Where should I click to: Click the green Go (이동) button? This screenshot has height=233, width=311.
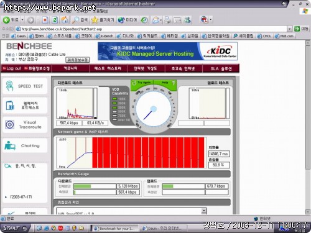pyautogui.click(x=301, y=29)
